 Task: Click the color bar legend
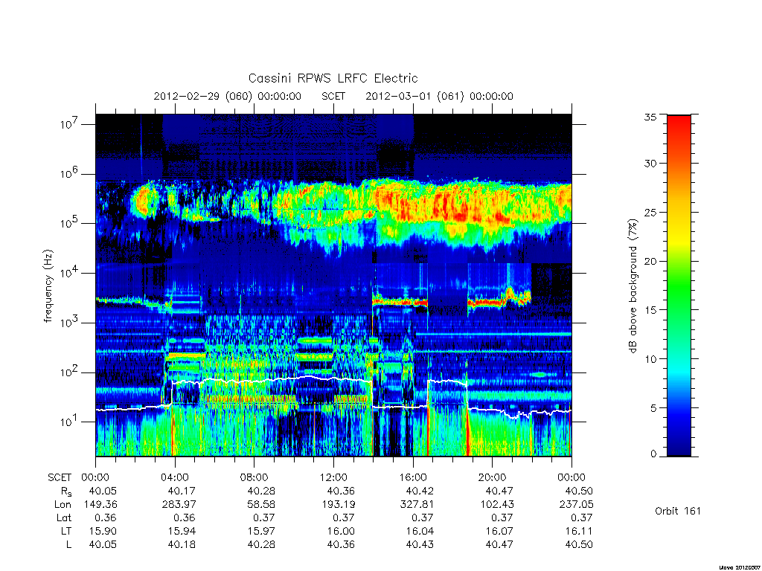pos(679,285)
